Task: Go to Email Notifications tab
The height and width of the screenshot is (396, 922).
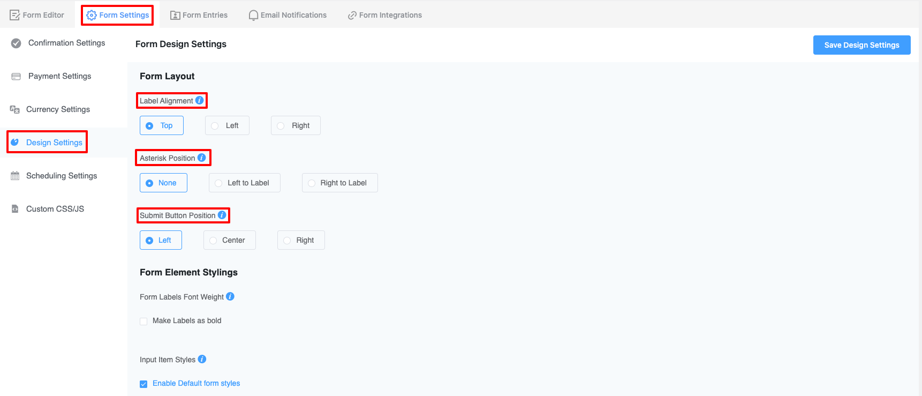Action: (288, 15)
